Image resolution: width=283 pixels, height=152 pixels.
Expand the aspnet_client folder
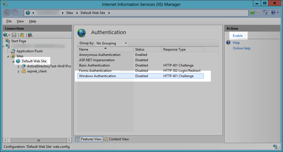pyautogui.click(x=19, y=72)
